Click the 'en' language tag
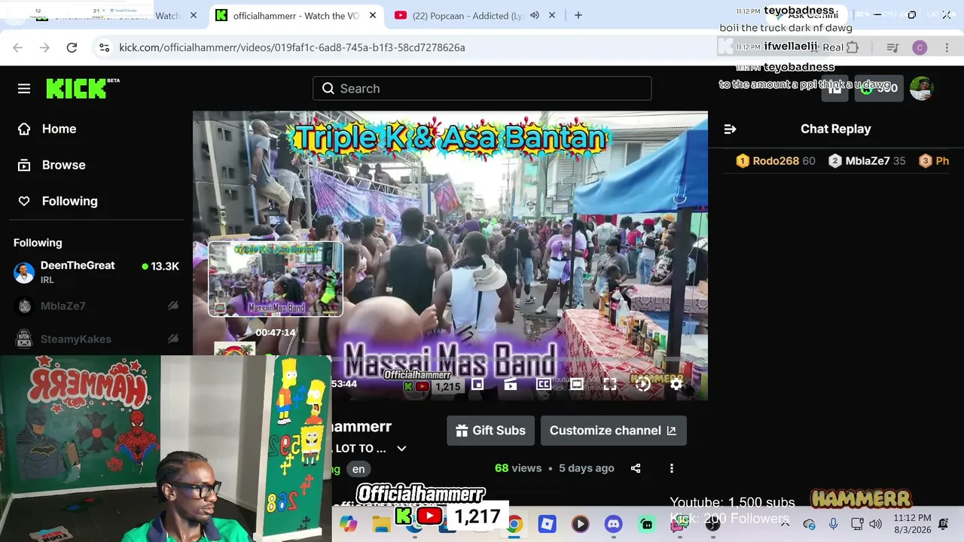Viewport: 964px width, 542px height. (x=358, y=469)
